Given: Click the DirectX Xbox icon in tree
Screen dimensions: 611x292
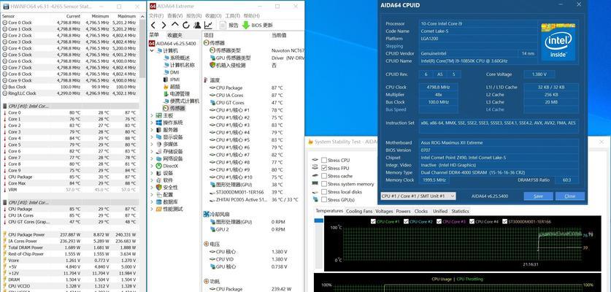Looking at the screenshot, I should coord(158,166).
